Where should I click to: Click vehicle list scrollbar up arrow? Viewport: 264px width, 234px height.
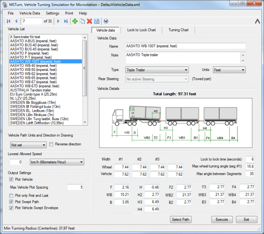[x=85, y=37]
